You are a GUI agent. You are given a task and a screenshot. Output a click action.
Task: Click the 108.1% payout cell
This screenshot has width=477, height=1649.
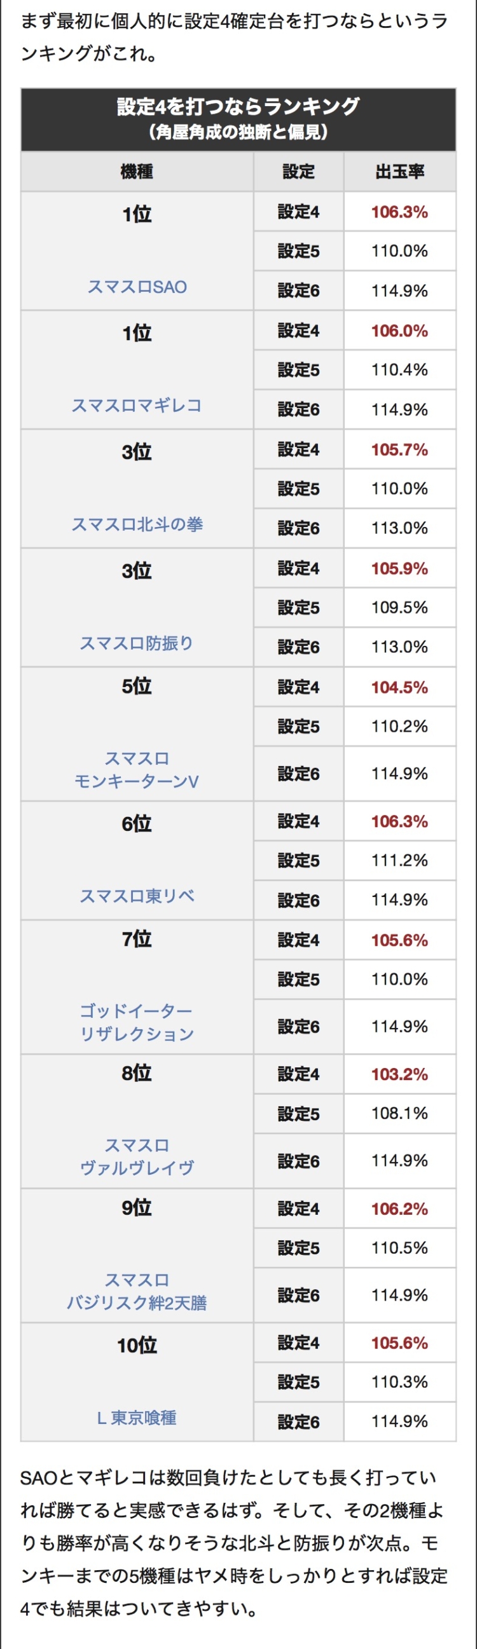[x=399, y=1113]
